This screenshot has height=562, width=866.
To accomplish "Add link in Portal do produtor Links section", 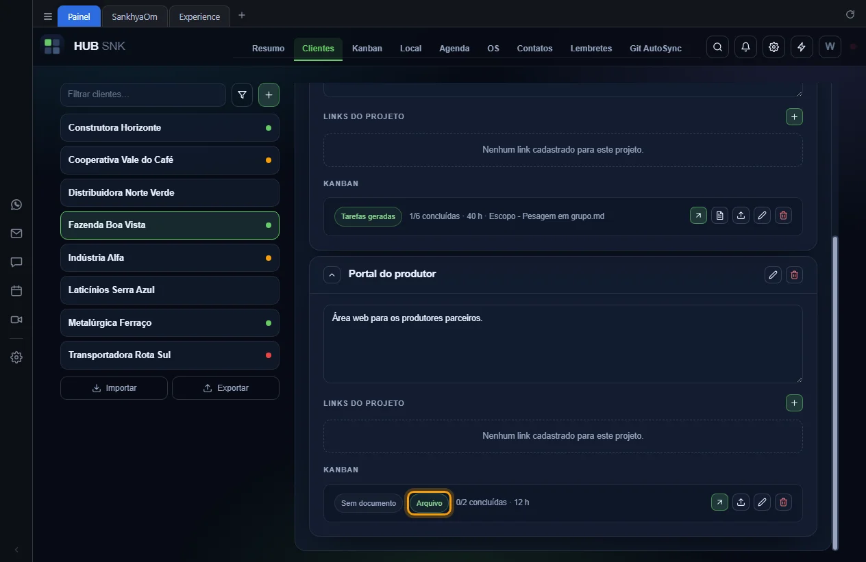I will click(794, 403).
